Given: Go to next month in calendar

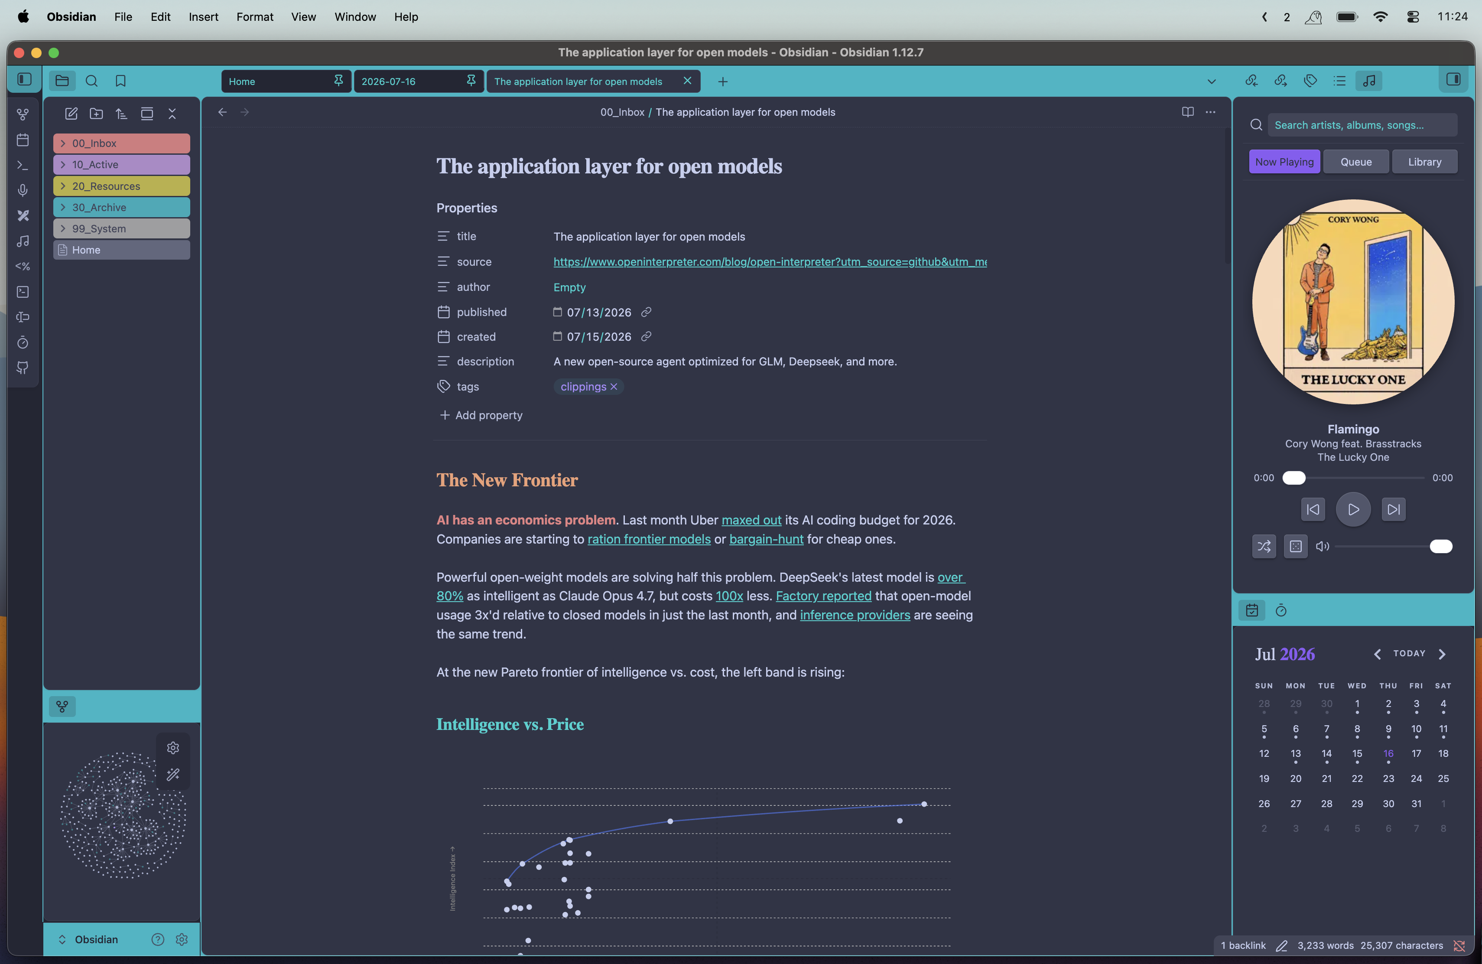Looking at the screenshot, I should [x=1442, y=654].
